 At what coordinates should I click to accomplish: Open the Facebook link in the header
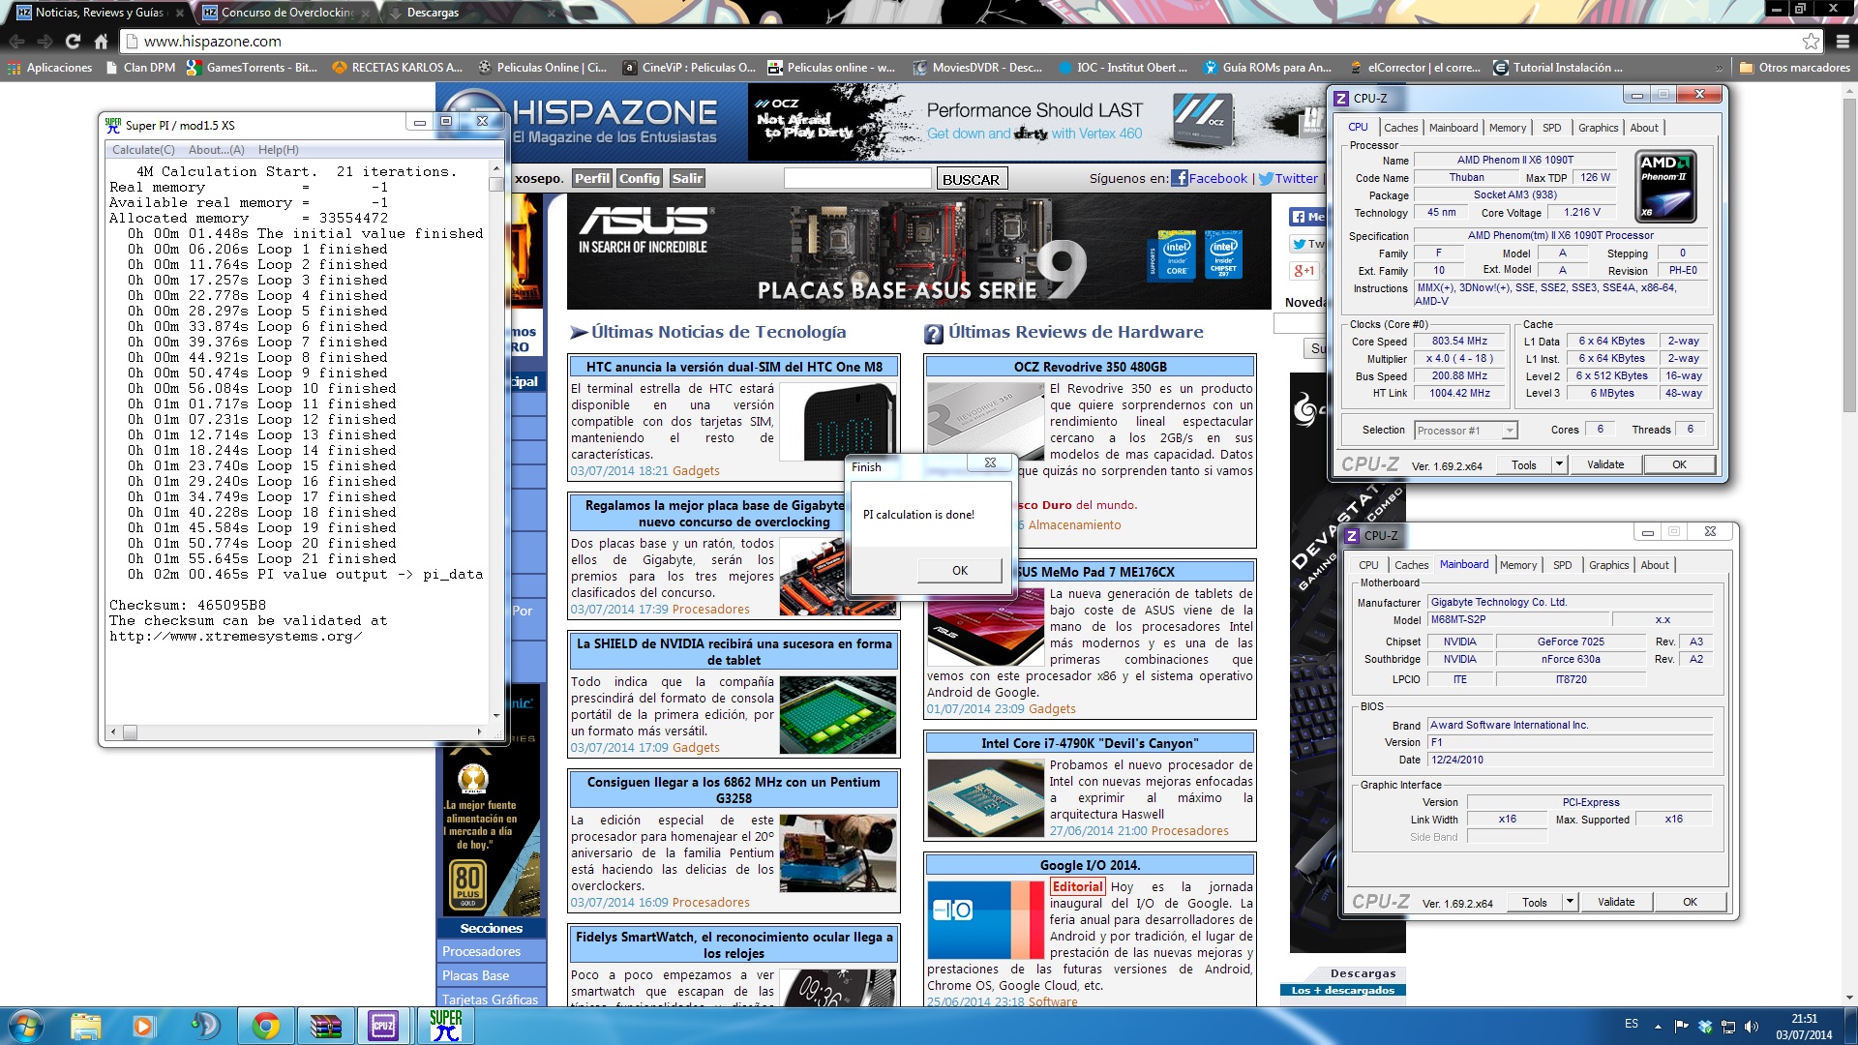coord(1210,179)
